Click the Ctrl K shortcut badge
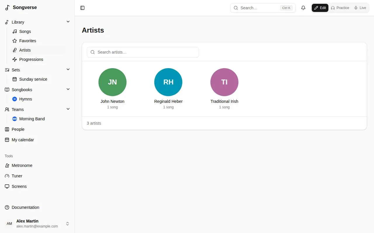374x233 pixels. pyautogui.click(x=286, y=8)
